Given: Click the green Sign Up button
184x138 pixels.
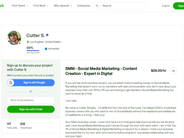Looking at the screenshot, I should [179, 6].
